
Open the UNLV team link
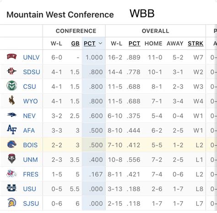point(31,57)
